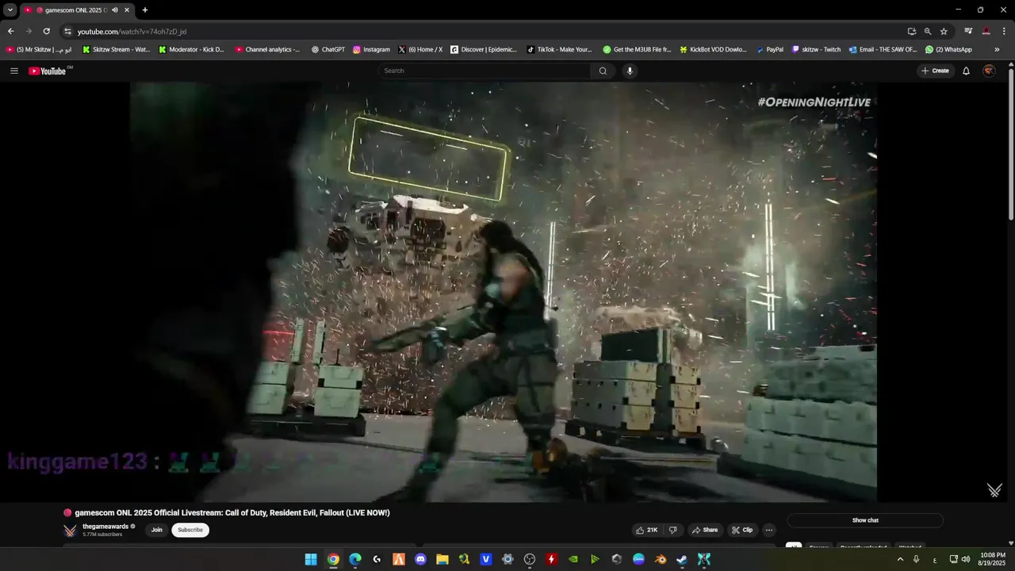
Task: Open a new Chrome tab
Action: pyautogui.click(x=144, y=10)
